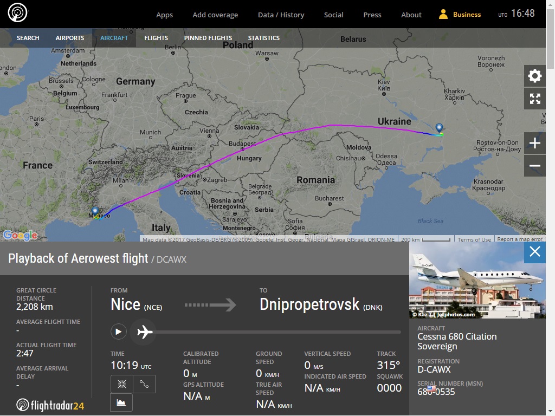Toggle the altitude graph button
Viewport: 555px width, 416px height.
click(122, 402)
